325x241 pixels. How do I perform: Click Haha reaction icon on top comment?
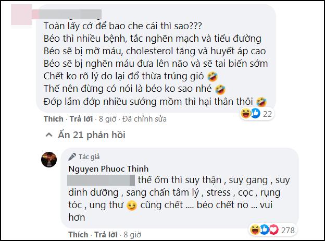pyautogui.click(x=245, y=113)
